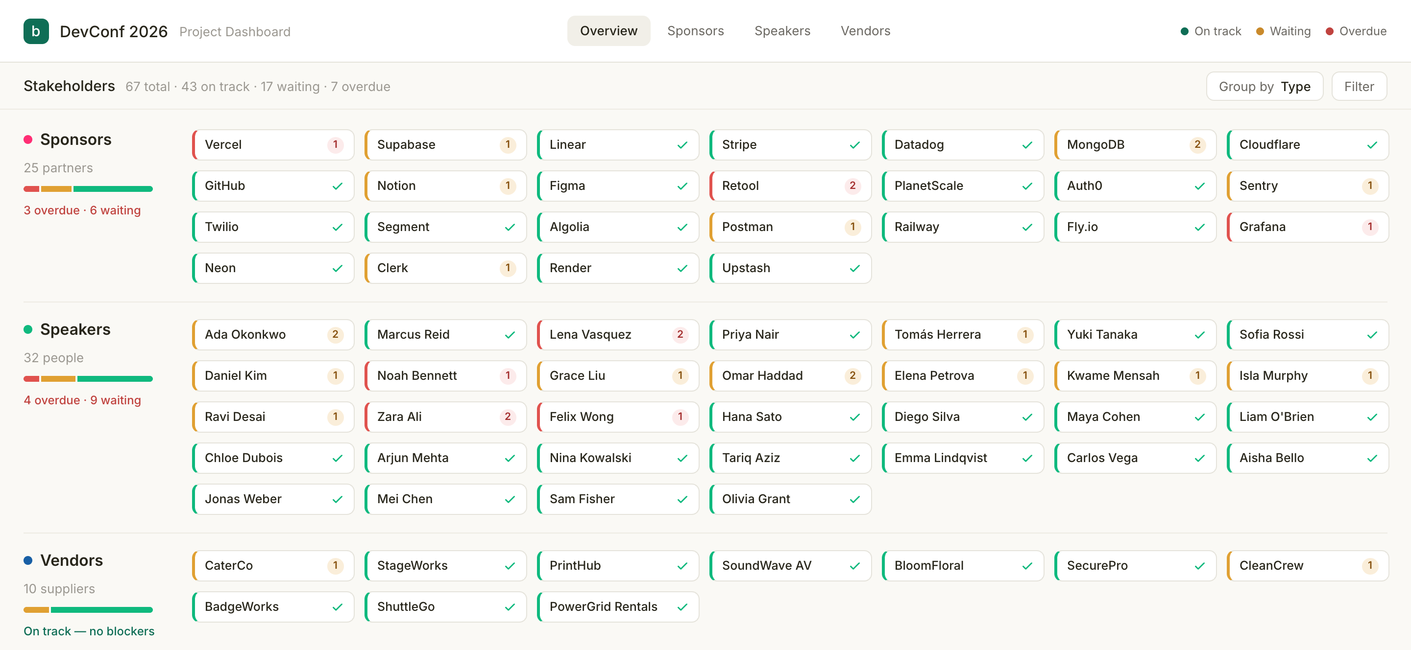Click the Olivia Grant checkmark icon

(854, 499)
